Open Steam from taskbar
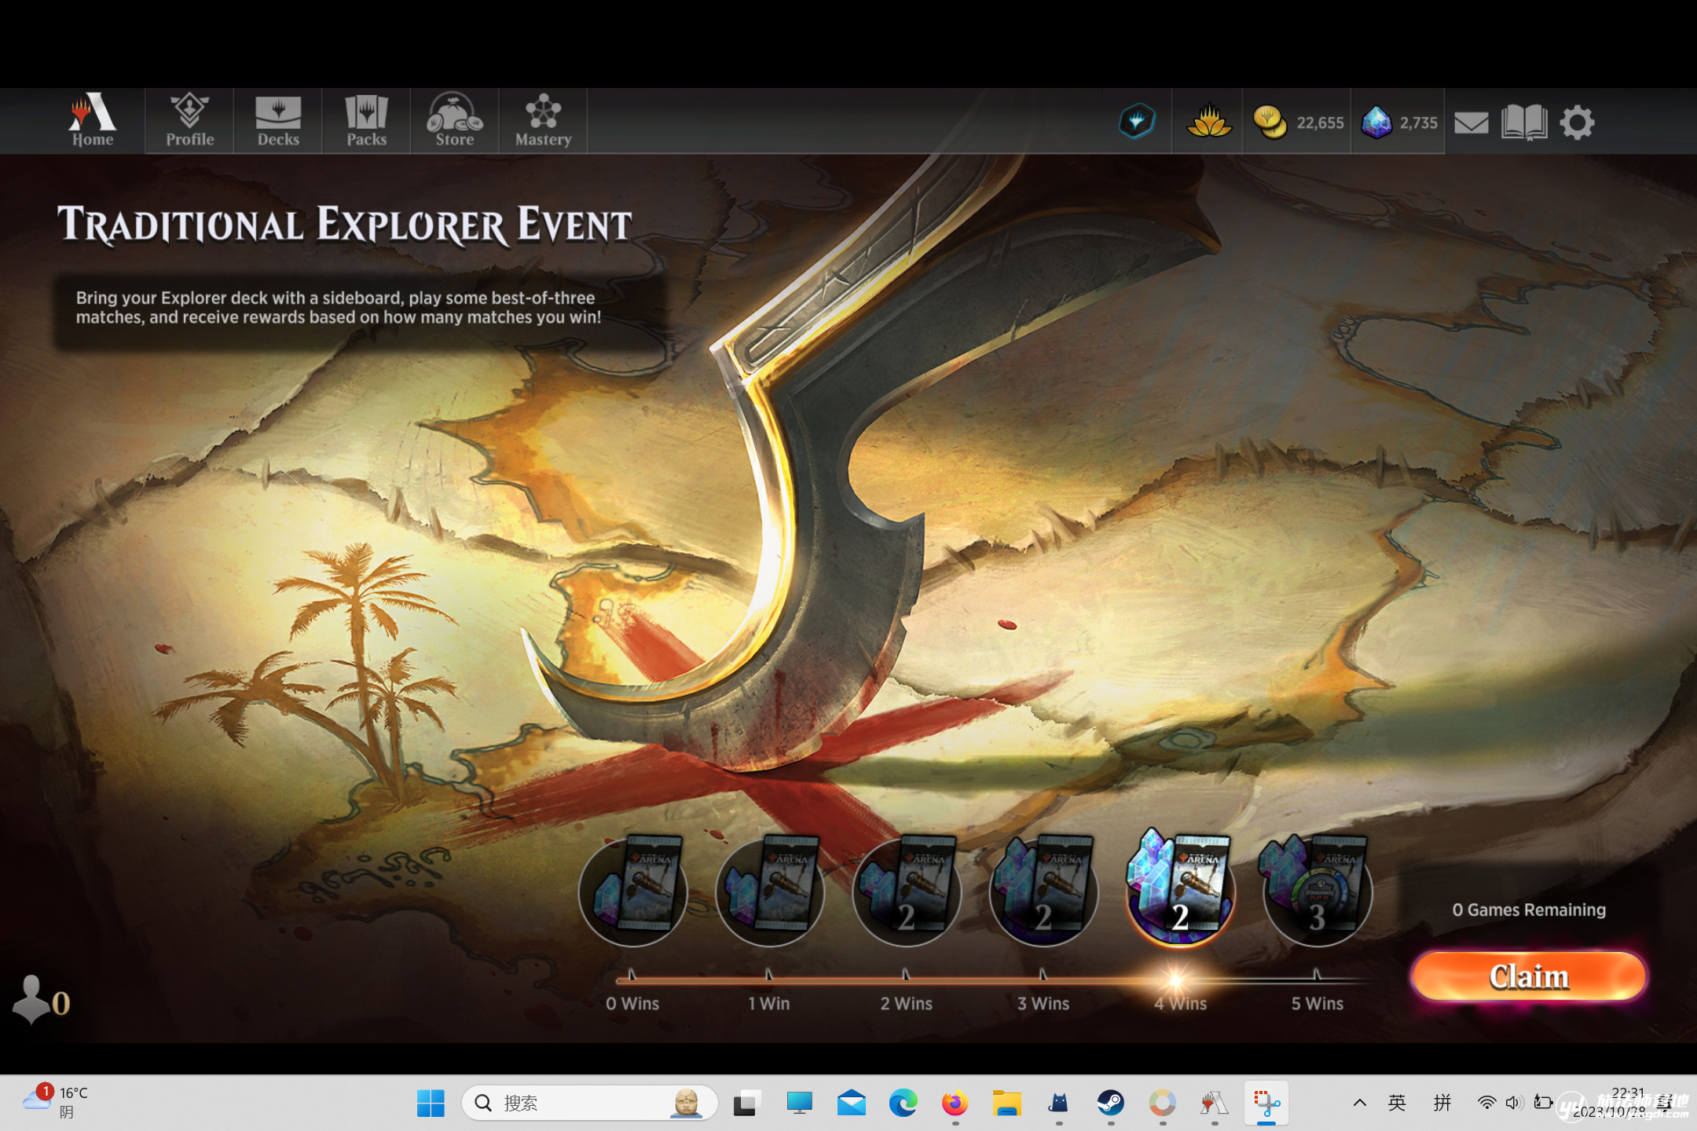Screen dimensions: 1697x1131 [1110, 1103]
